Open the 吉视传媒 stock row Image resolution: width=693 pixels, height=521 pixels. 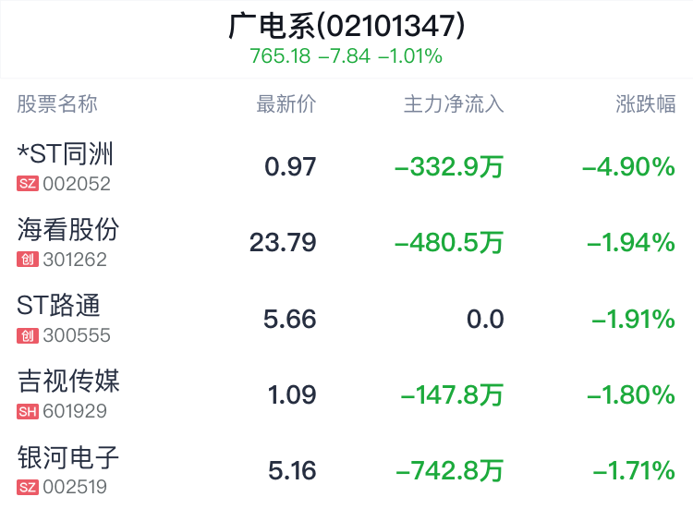(346, 394)
